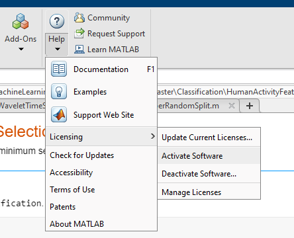This screenshot has width=294, height=238.
Task: Click the MATLAB logo Support Web Site icon
Action: 59,114
